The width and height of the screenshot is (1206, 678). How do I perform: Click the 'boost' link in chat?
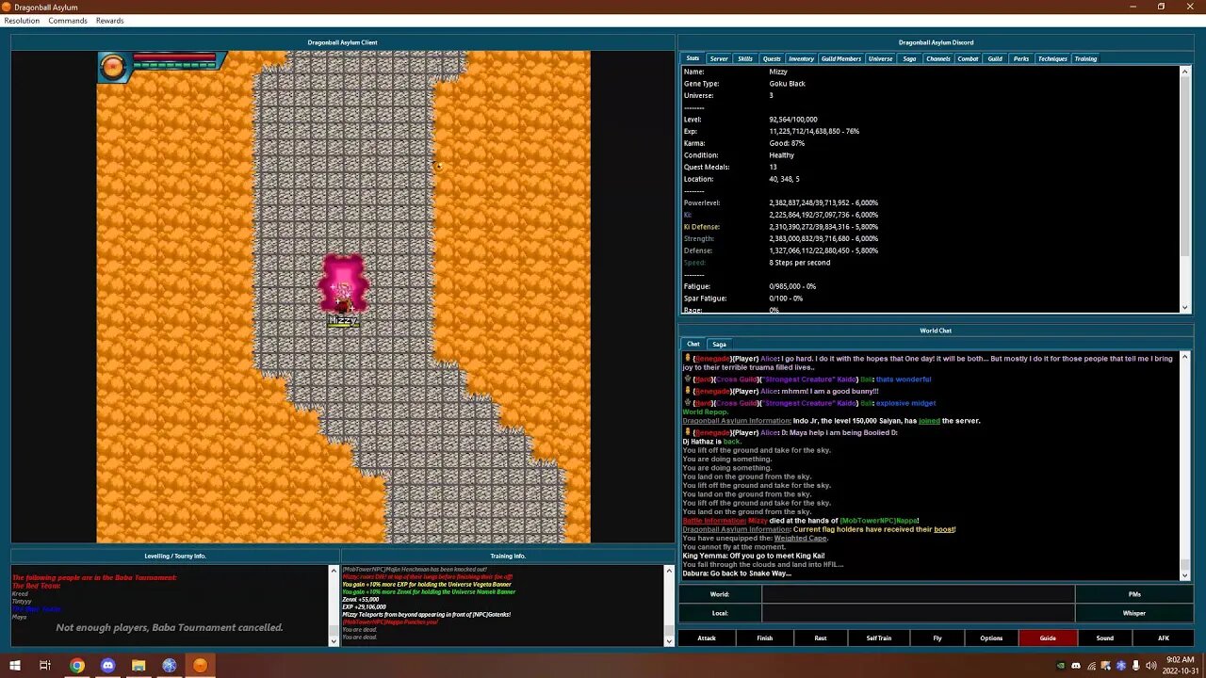pos(944,529)
